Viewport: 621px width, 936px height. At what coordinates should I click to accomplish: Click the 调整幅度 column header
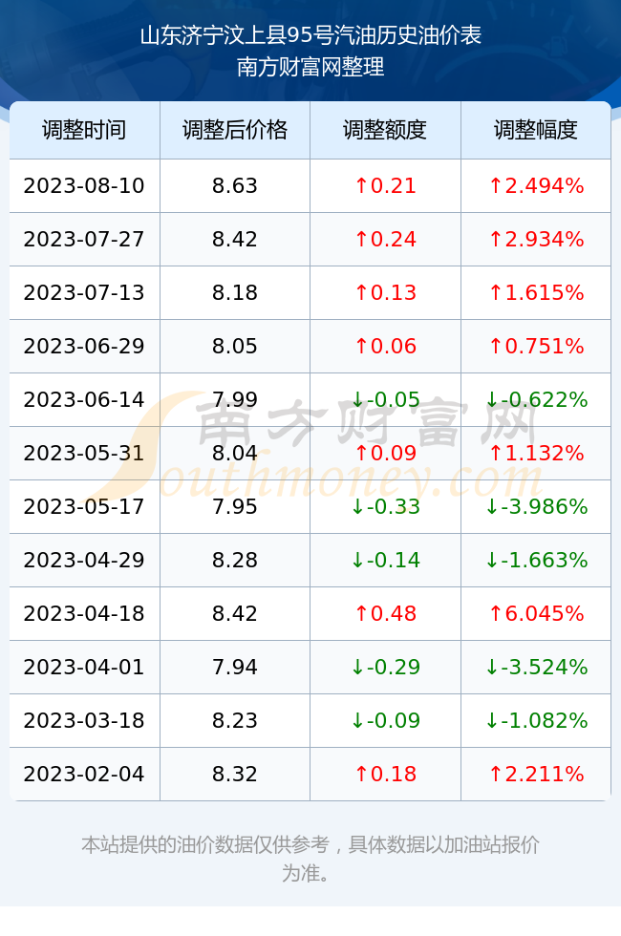[x=536, y=130]
